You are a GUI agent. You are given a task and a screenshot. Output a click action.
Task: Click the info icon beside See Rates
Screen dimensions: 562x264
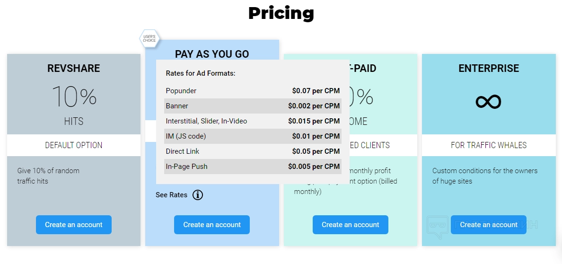coord(198,195)
